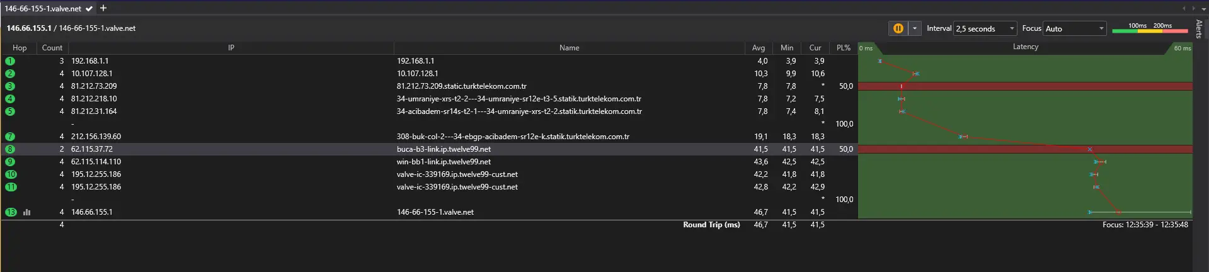Sort by the Min column header

tap(787, 48)
